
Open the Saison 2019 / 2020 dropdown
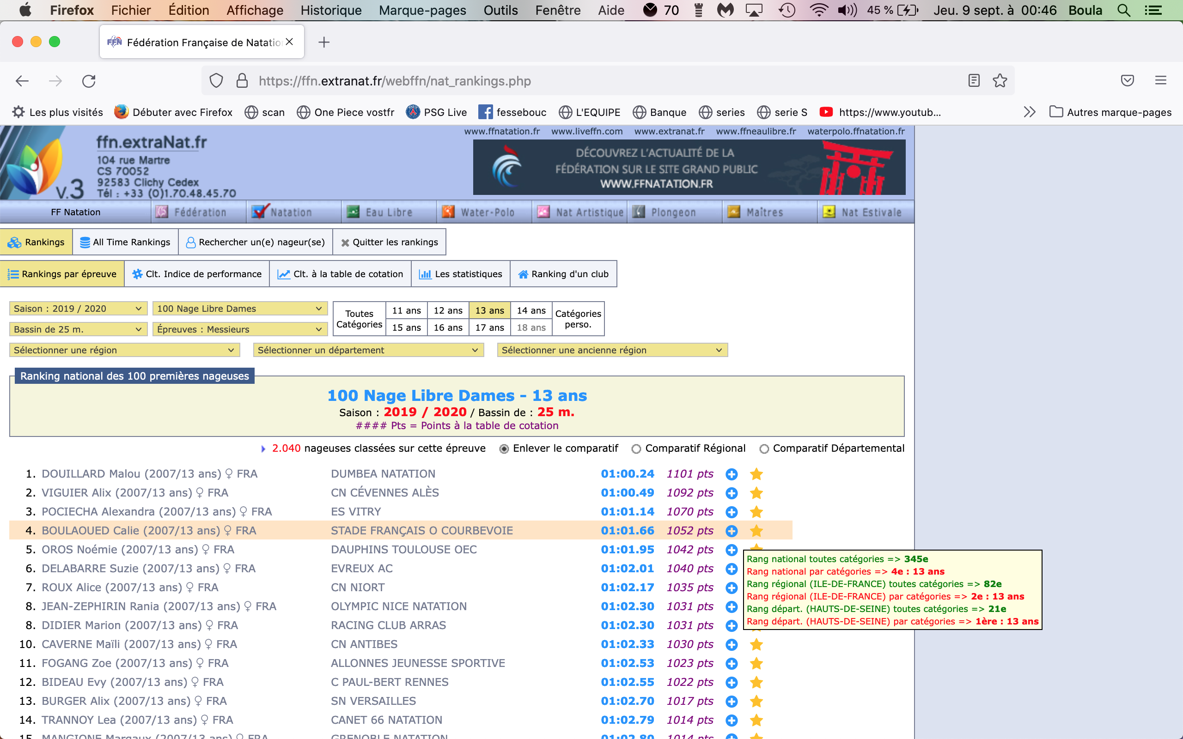pyautogui.click(x=78, y=309)
